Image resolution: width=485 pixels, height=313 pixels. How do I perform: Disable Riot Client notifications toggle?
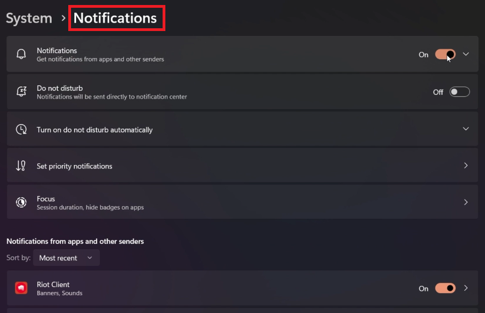coord(445,288)
